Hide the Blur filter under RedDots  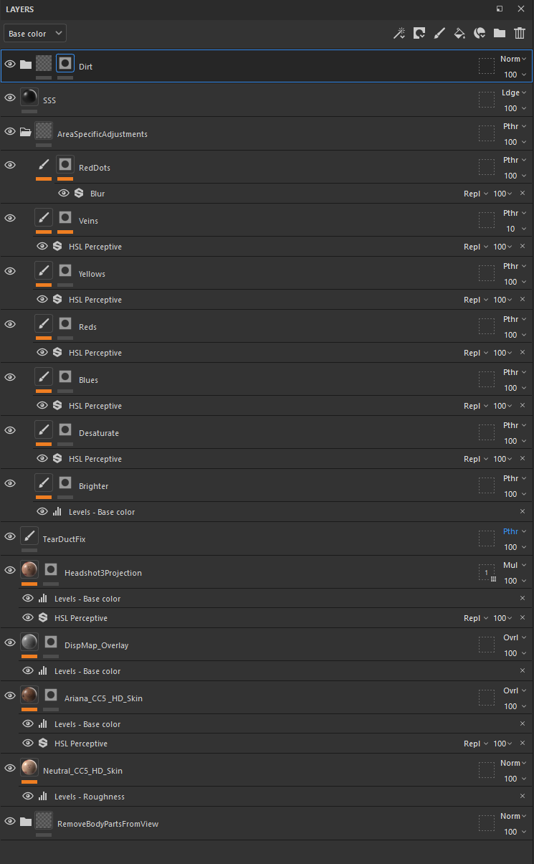point(64,194)
